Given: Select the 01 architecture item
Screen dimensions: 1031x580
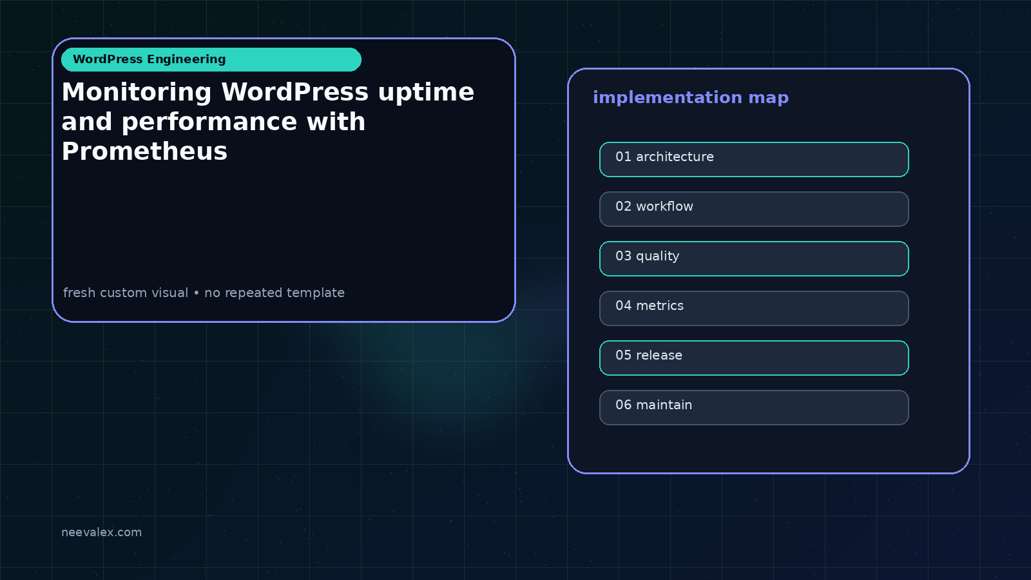Looking at the screenshot, I should [754, 159].
